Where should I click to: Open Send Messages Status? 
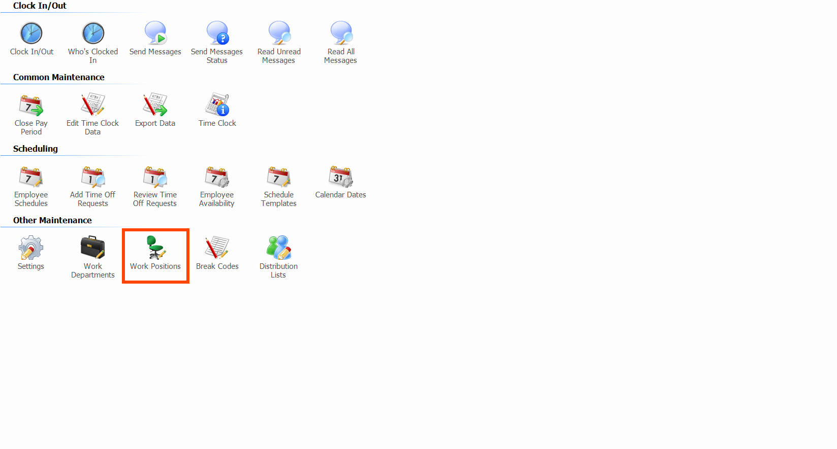click(x=217, y=33)
